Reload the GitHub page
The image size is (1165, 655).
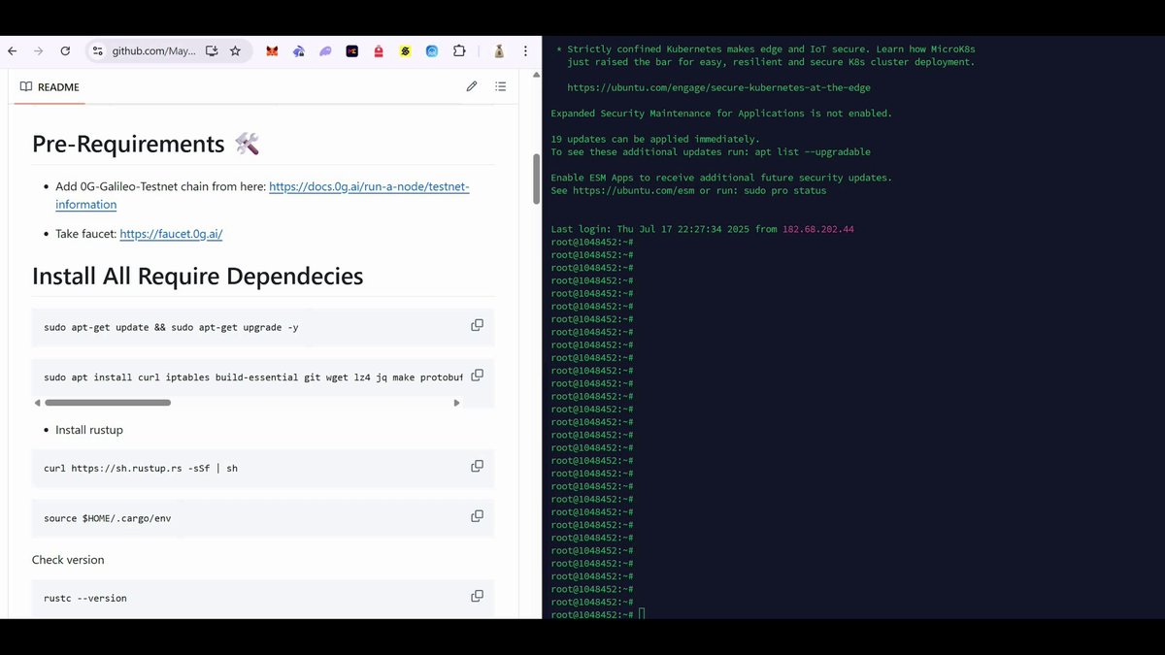(65, 50)
